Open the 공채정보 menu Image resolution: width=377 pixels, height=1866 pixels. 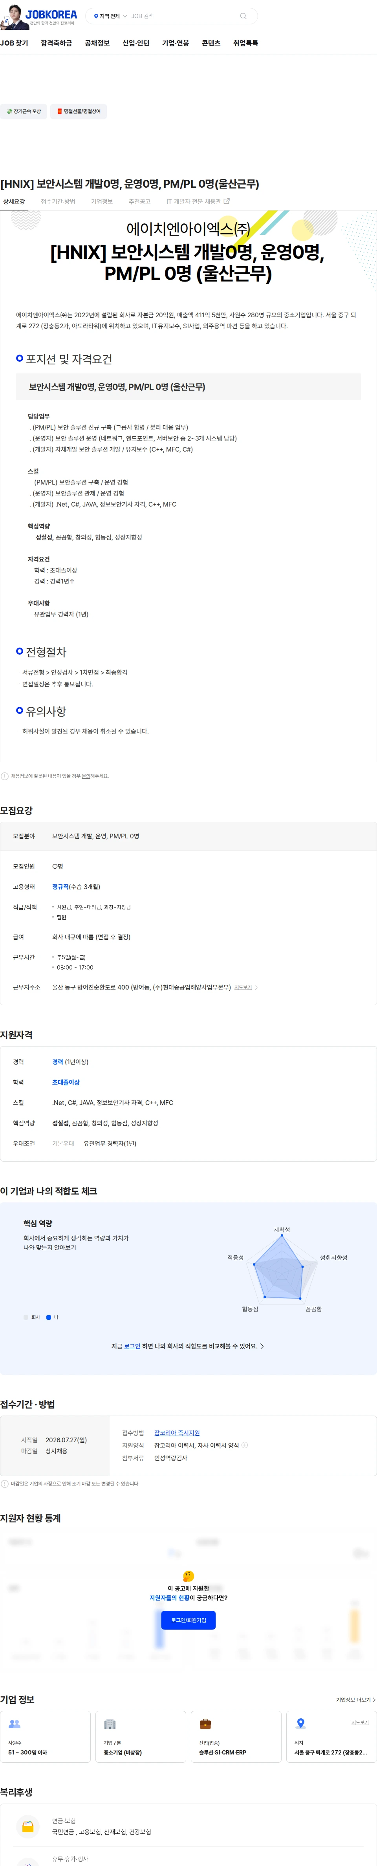click(x=97, y=44)
